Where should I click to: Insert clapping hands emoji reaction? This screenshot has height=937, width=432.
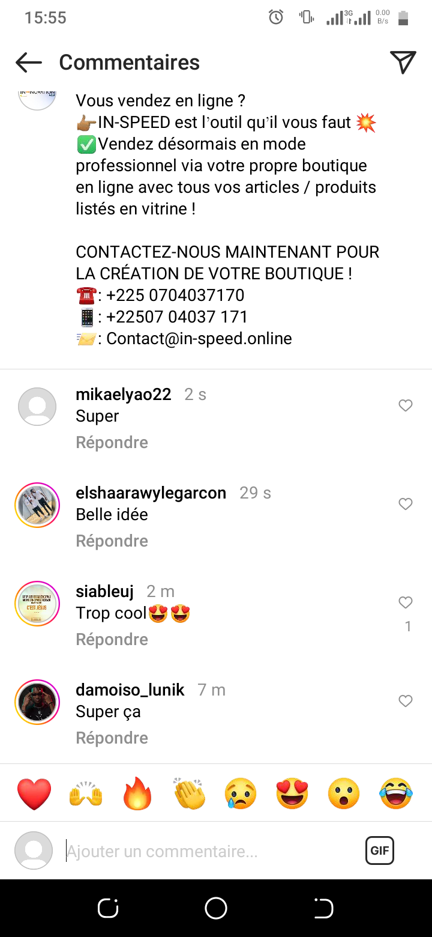[x=190, y=794]
